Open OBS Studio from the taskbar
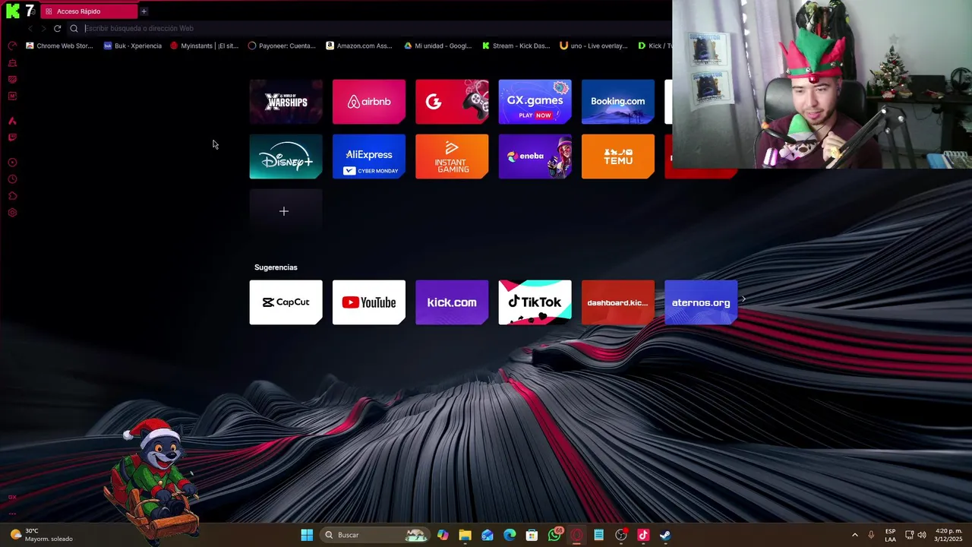 coord(621,535)
